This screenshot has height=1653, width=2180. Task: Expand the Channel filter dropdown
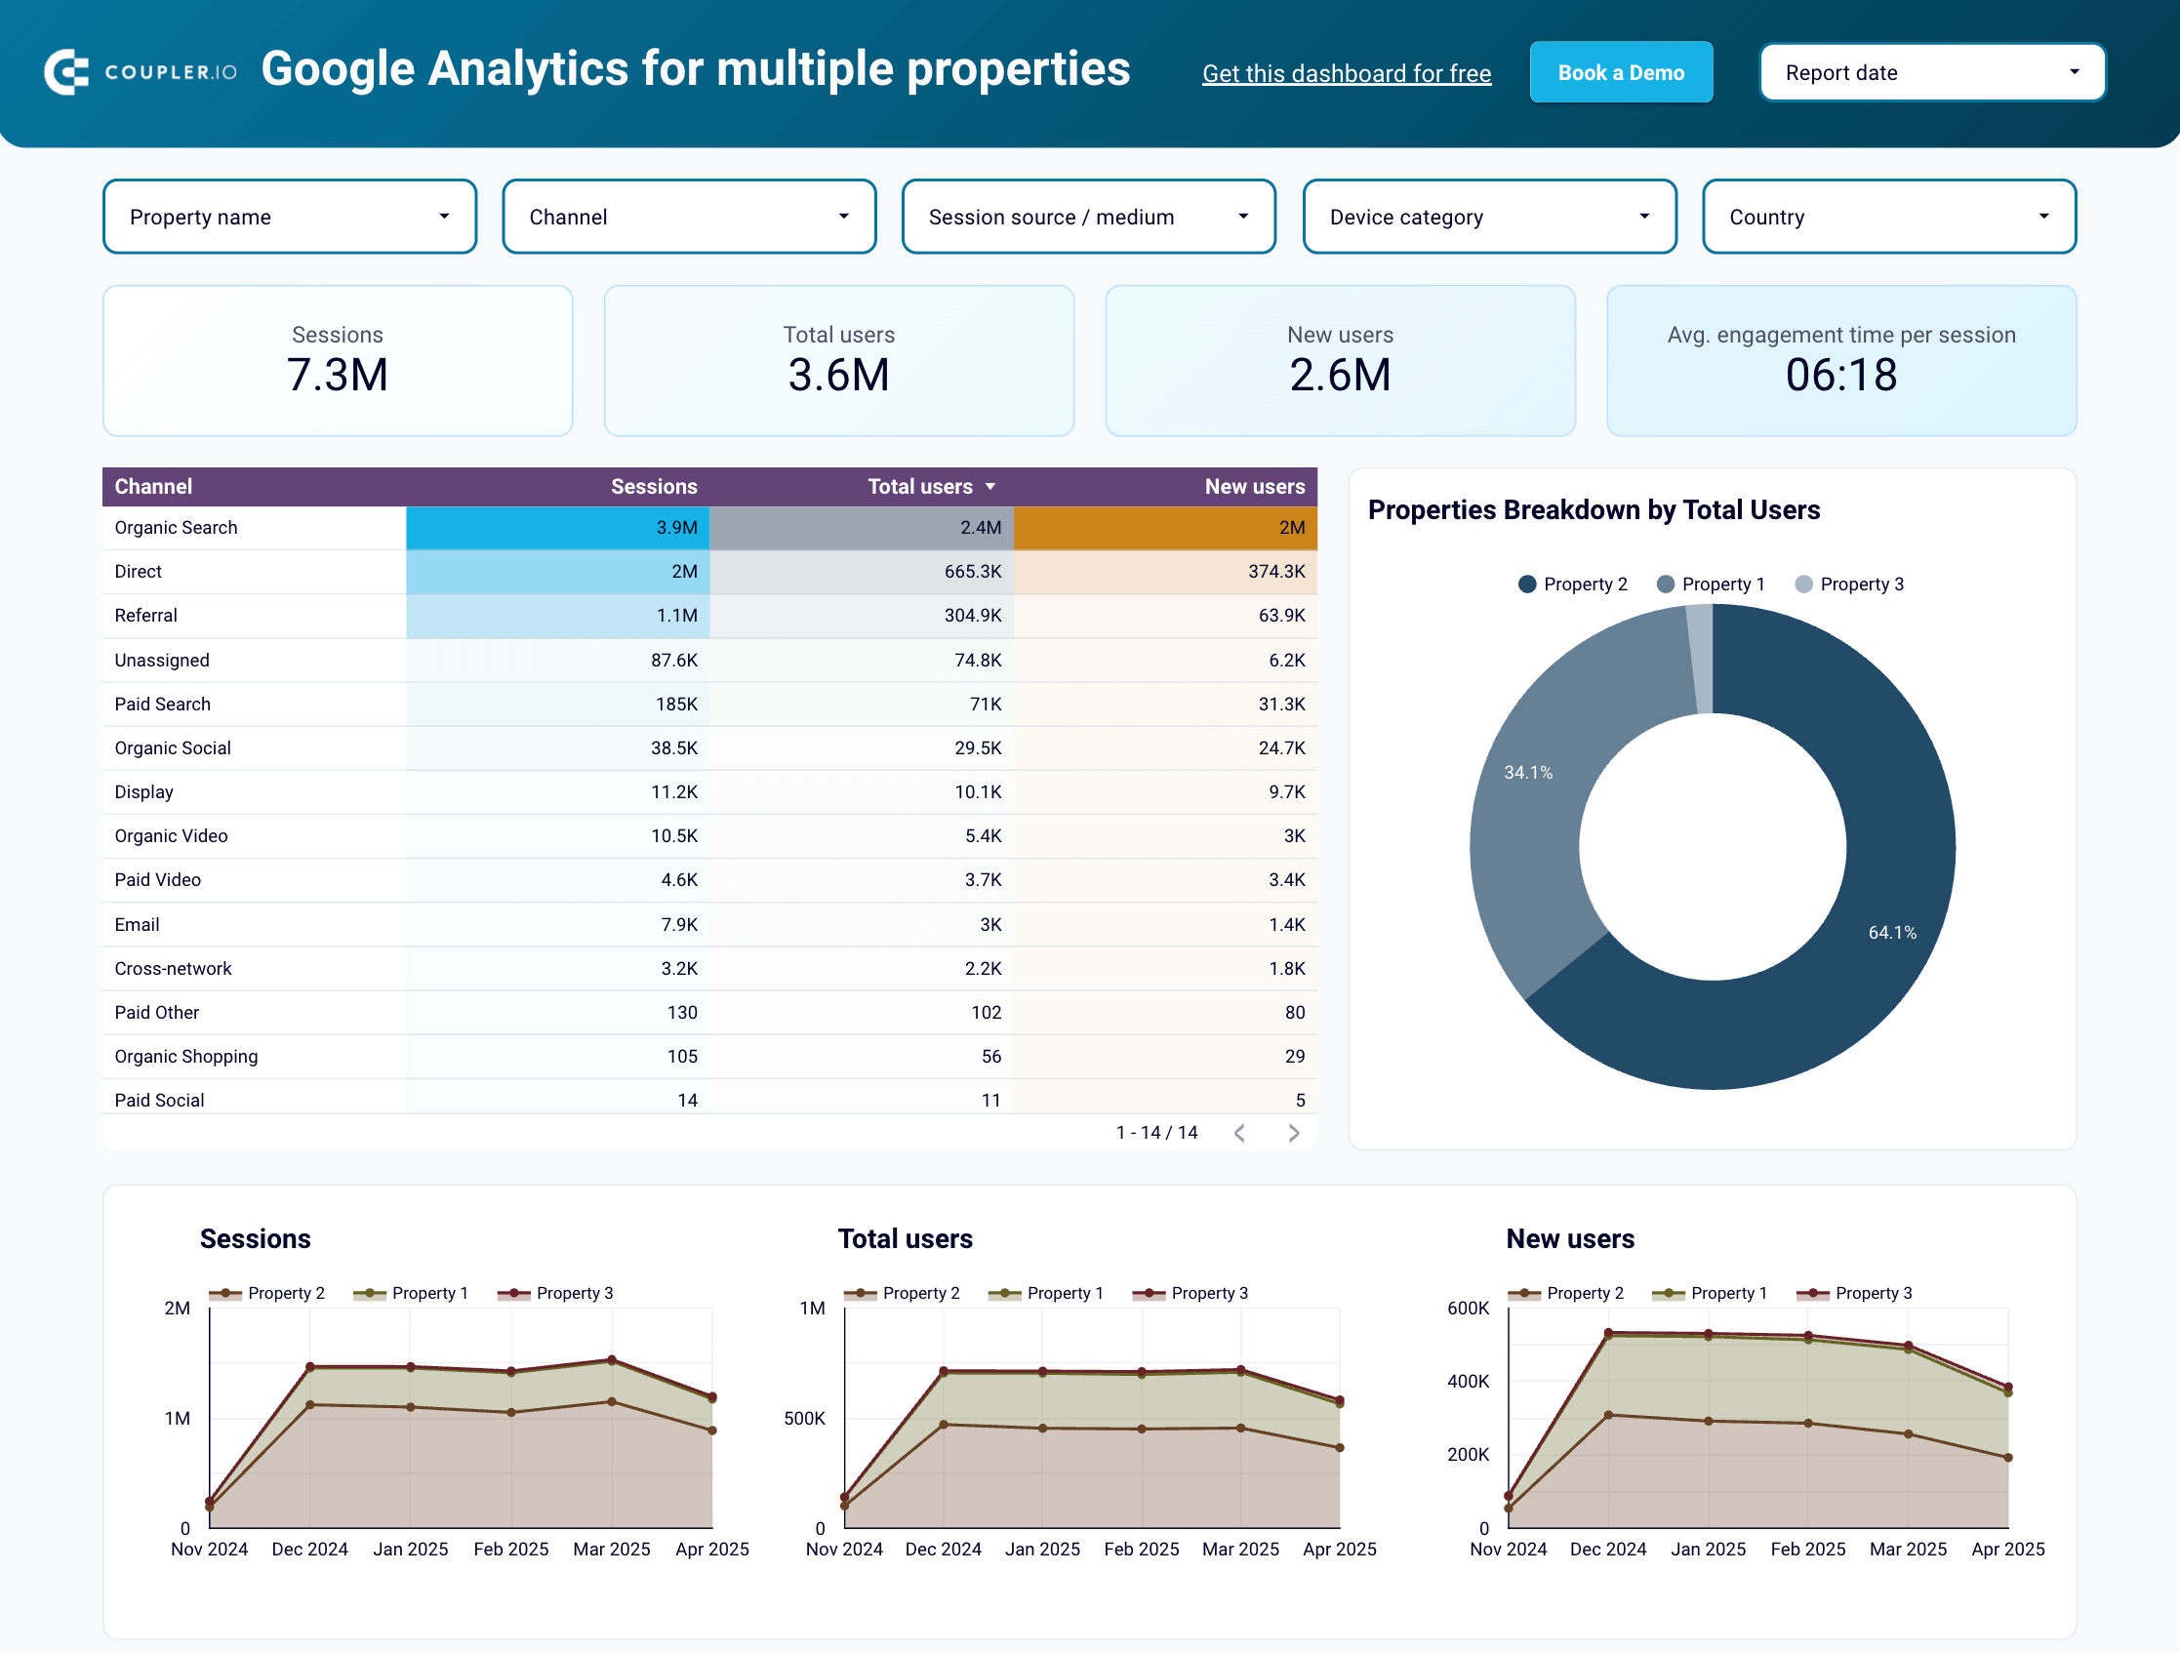click(689, 216)
